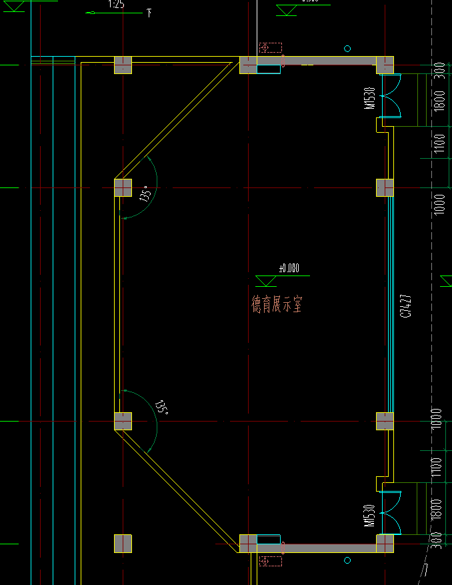The width and height of the screenshot is (452, 585).
Task: Select the C7427 cyan window lines
Action: (391, 304)
